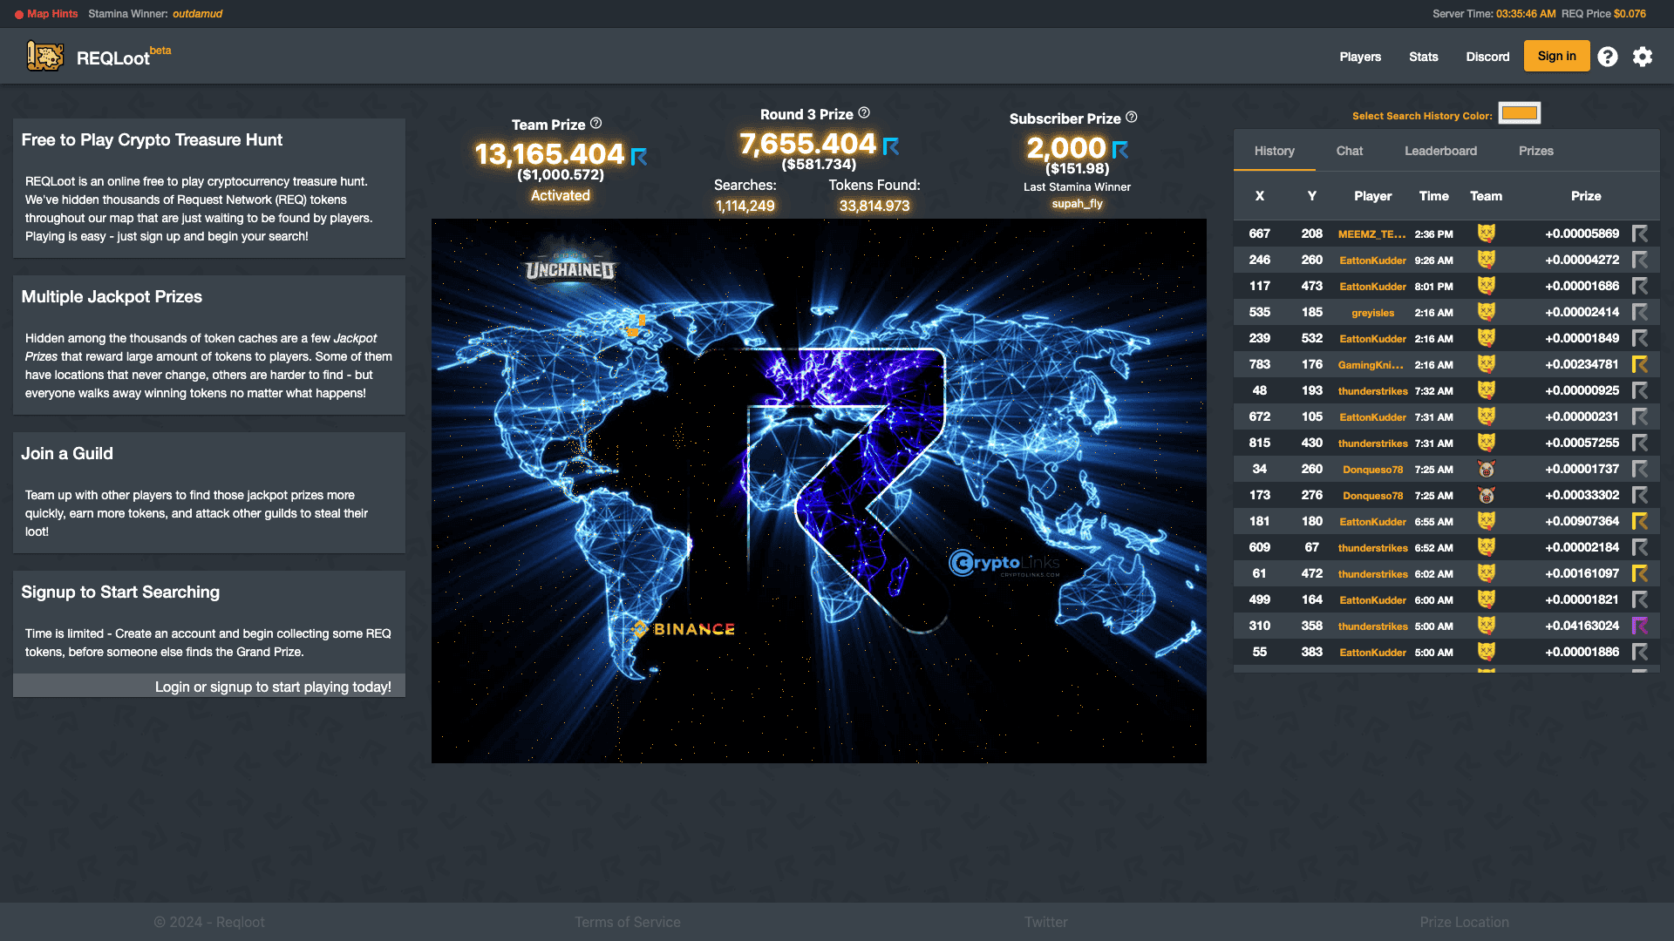The width and height of the screenshot is (1674, 941).
Task: Click REQ icon beside prize +0.00234781
Action: pos(1640,364)
